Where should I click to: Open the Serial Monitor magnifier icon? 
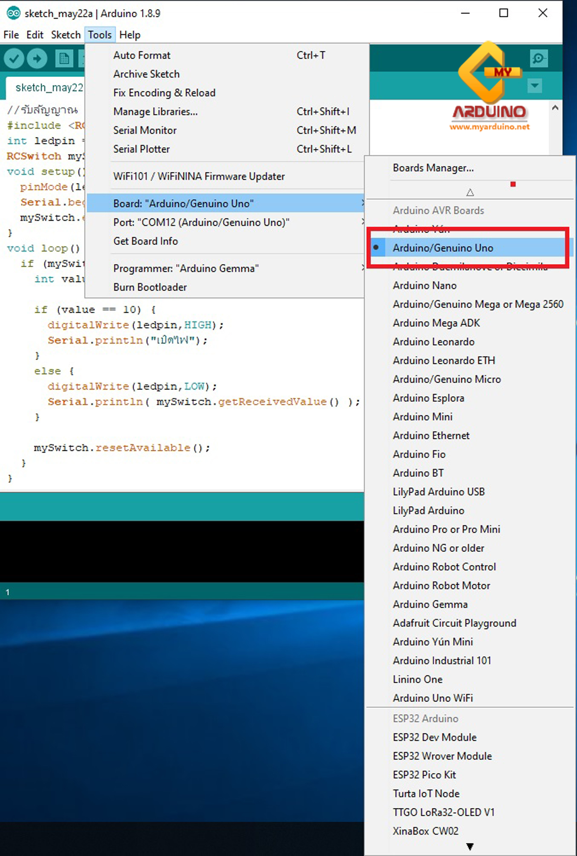[x=538, y=58]
